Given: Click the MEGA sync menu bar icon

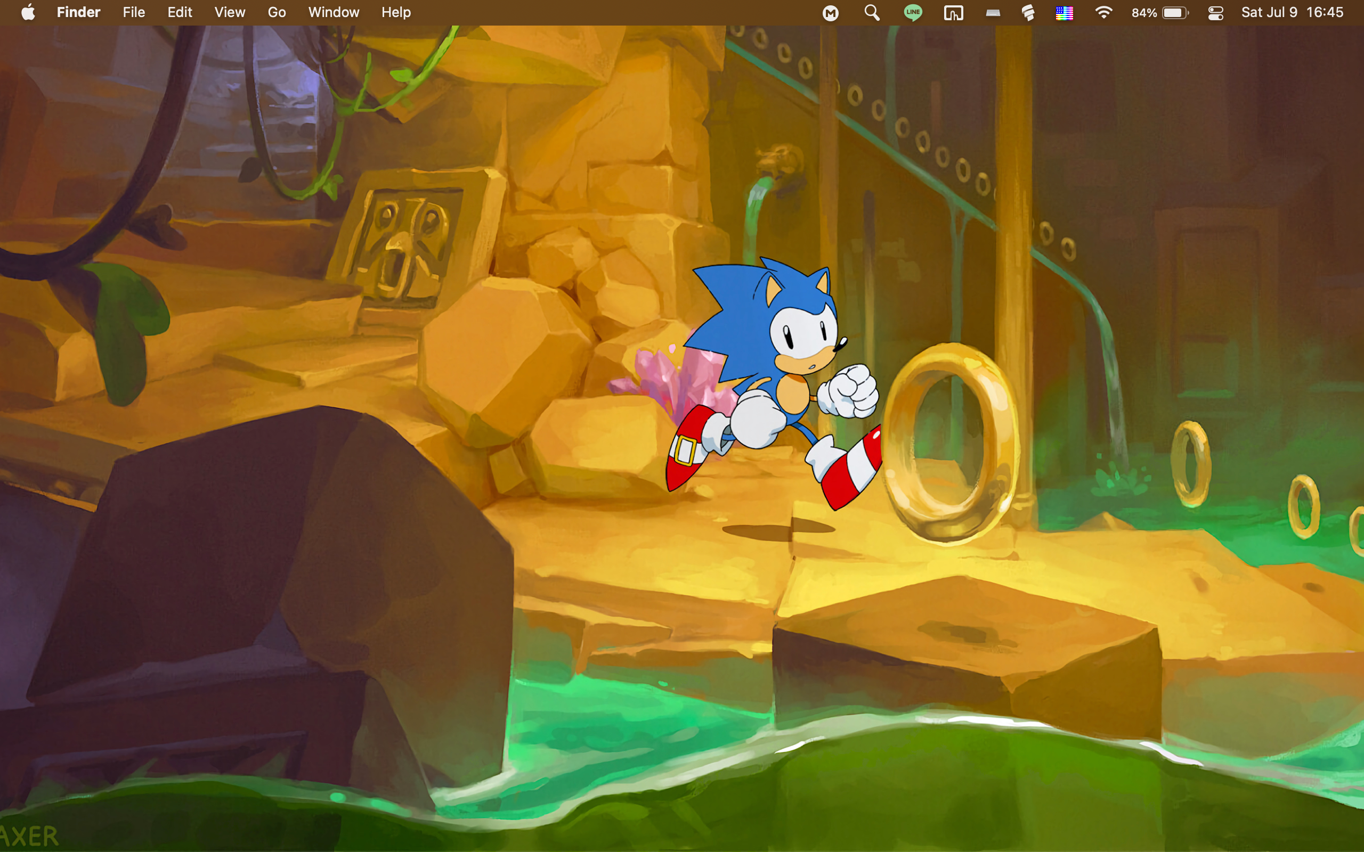Looking at the screenshot, I should [830, 12].
